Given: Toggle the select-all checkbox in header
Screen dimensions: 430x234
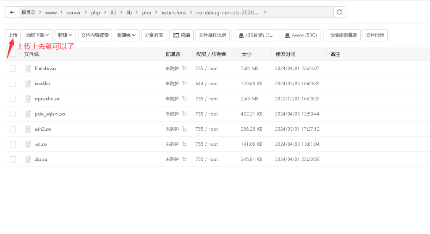Looking at the screenshot, I should coord(13,54).
